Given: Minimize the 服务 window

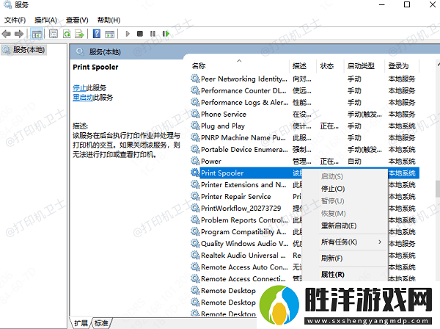Looking at the screenshot, I should pos(382,4).
